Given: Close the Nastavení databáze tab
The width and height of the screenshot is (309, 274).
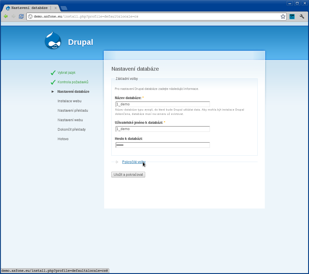Looking at the screenshot, I should click(x=56, y=8).
